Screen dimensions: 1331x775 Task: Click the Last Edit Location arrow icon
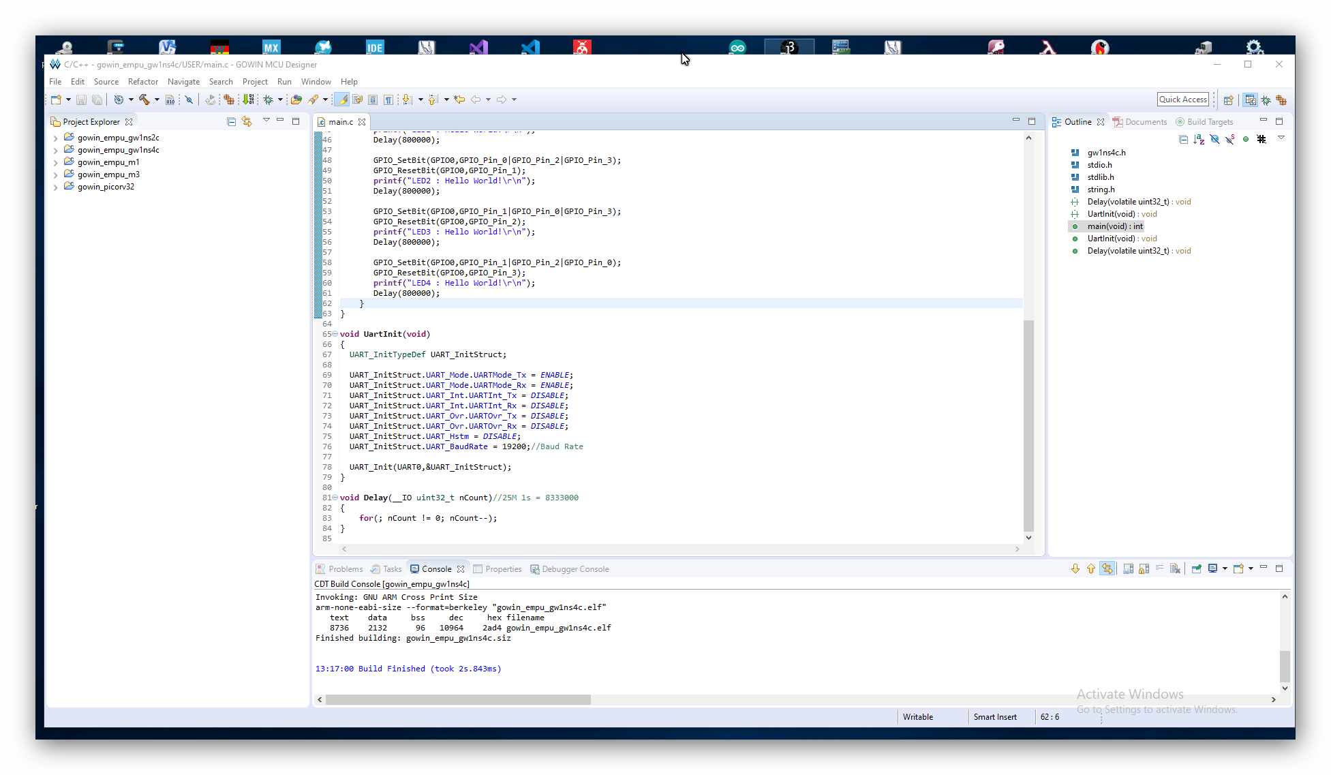pyautogui.click(x=459, y=100)
